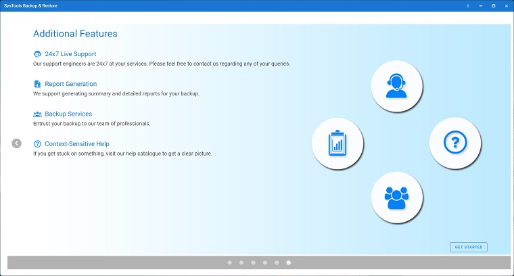The width and height of the screenshot is (514, 276).
Task: Click the small icon beside 24x7 Live Support
Action: tap(37, 54)
